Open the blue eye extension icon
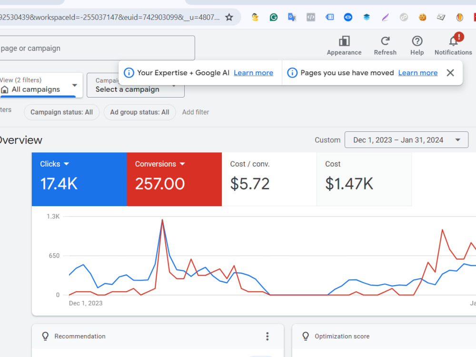 [348, 17]
